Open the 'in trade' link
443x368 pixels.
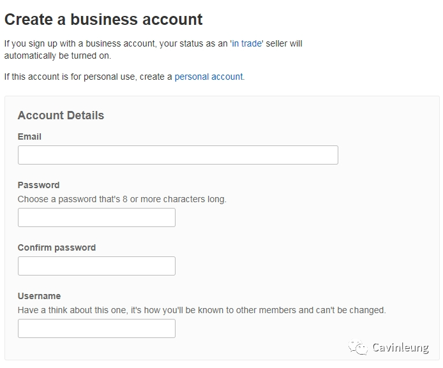click(246, 44)
